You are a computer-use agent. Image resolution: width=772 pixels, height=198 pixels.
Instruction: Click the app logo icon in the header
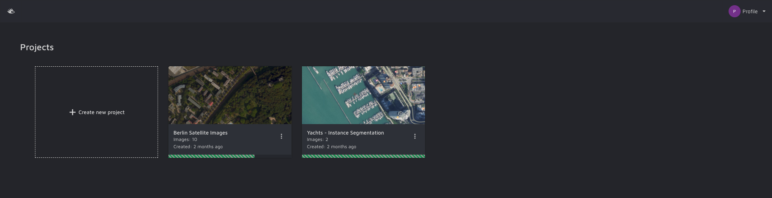(11, 11)
